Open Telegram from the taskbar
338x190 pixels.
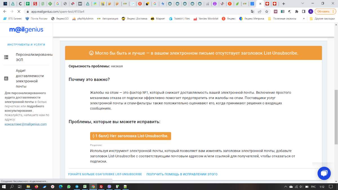pyautogui.click(x=77, y=187)
